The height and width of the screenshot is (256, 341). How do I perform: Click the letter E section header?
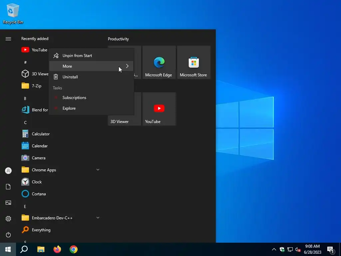(x=25, y=206)
